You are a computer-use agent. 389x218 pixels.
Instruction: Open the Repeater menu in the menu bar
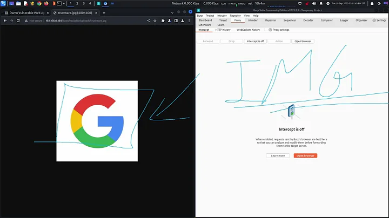tap(235, 16)
